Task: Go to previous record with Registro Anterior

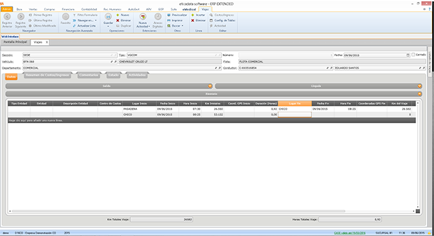Action: click(x=7, y=20)
